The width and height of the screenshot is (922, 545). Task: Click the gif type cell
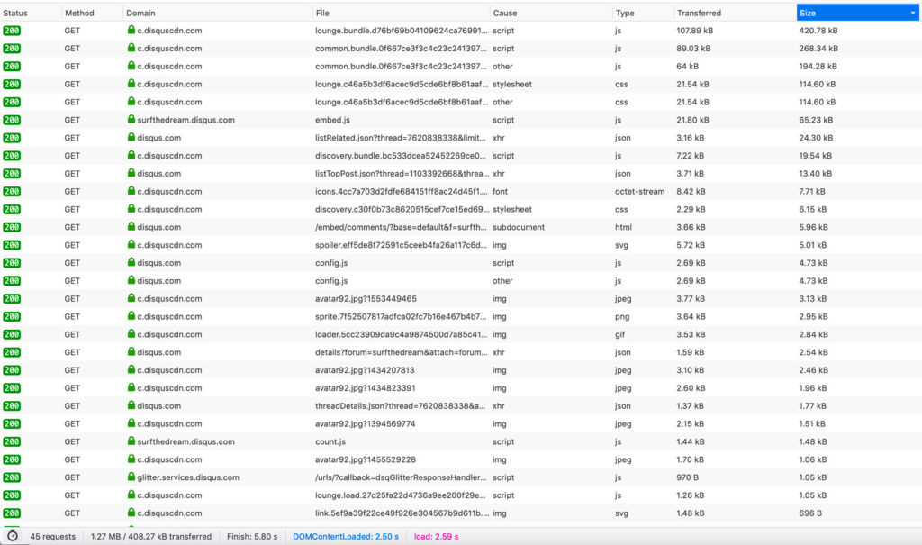tap(619, 334)
